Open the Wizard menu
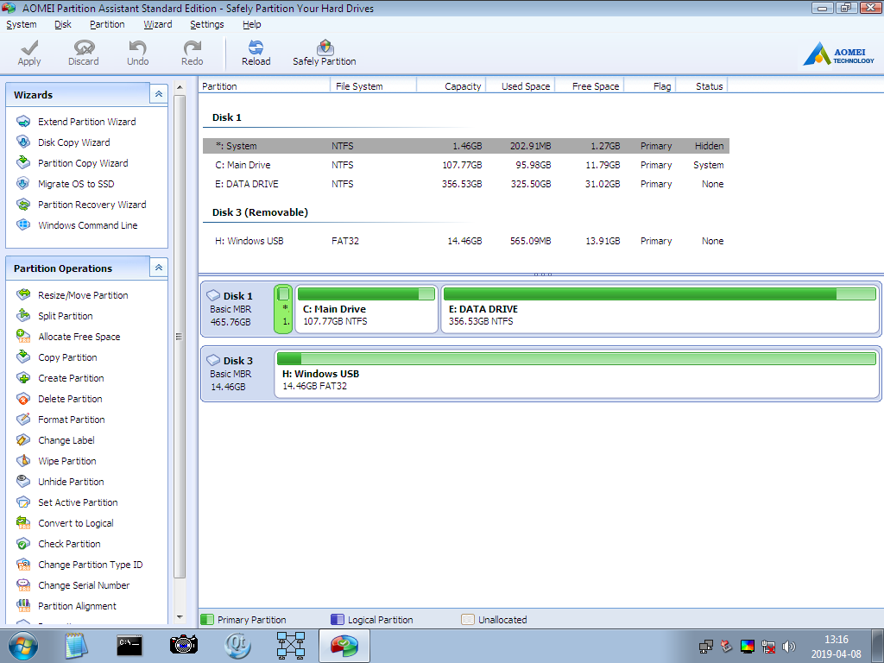 click(158, 24)
